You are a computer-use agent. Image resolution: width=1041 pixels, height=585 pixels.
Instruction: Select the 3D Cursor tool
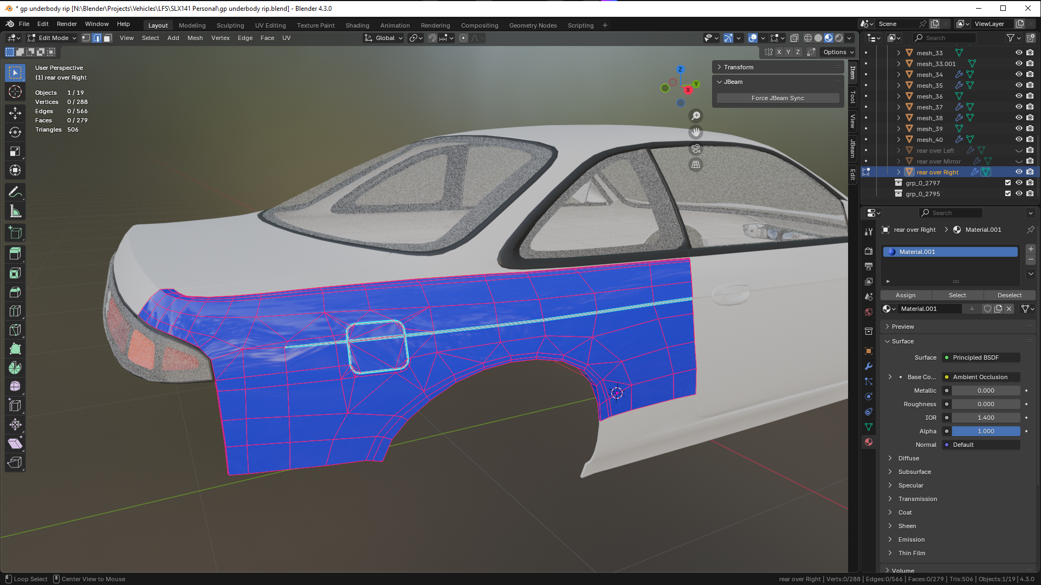tap(15, 92)
